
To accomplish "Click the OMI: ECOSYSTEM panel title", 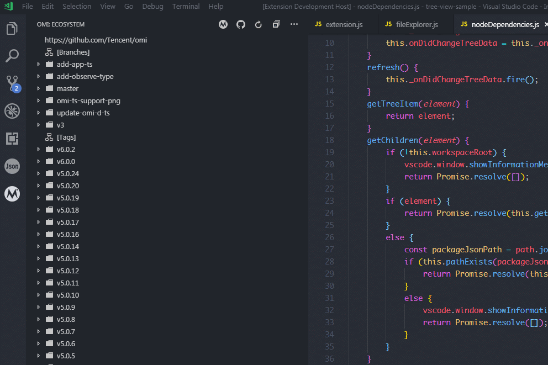I will [60, 24].
